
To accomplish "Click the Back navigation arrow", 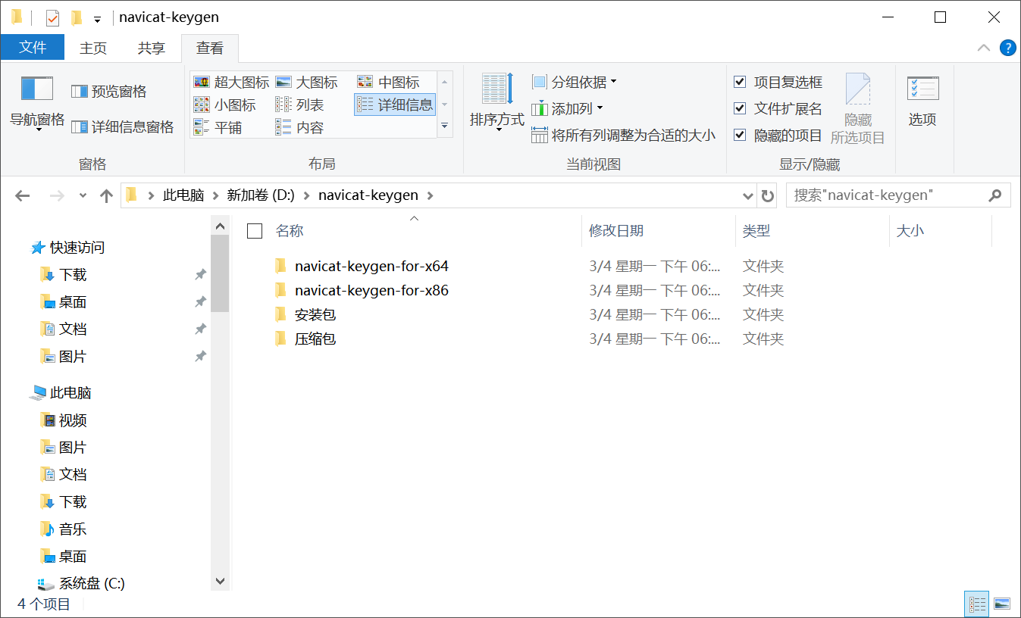I will (x=22, y=195).
